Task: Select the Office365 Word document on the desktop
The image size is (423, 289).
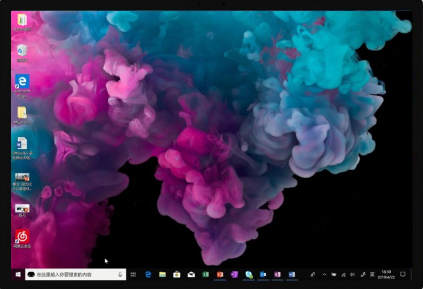Action: (x=22, y=148)
